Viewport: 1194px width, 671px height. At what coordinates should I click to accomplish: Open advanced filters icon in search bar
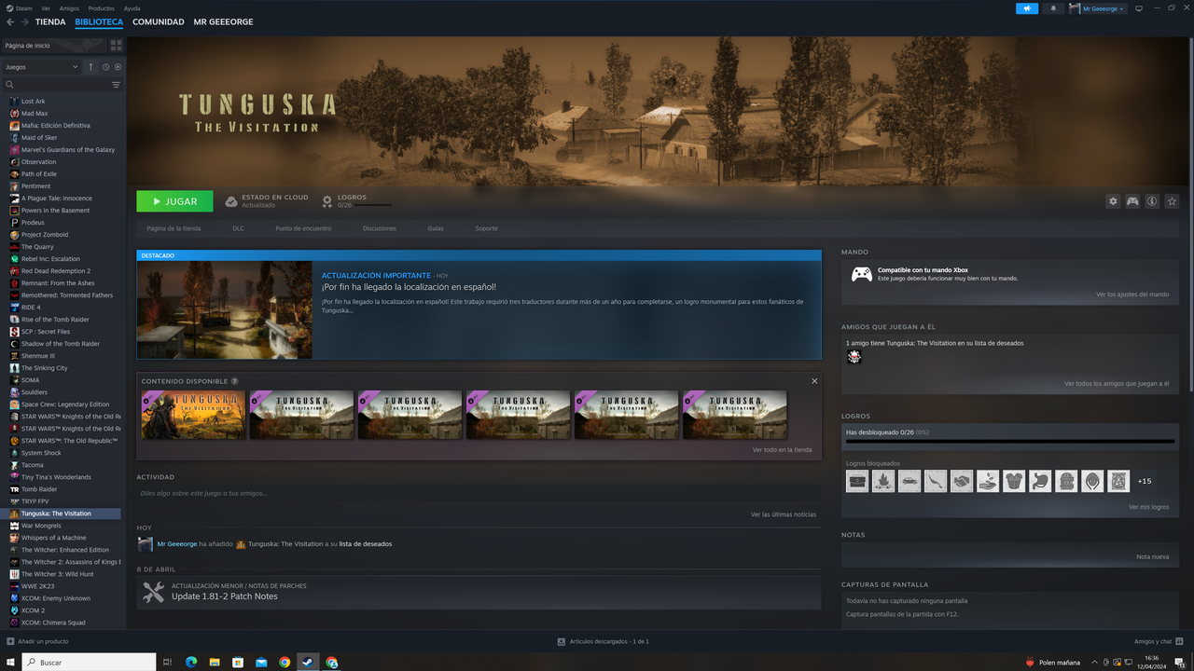pos(116,85)
